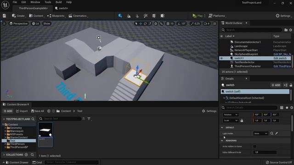Toggle Details panel lock icon

point(291,85)
